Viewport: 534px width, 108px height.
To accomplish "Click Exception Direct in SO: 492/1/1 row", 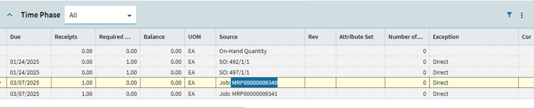I will [474, 62].
